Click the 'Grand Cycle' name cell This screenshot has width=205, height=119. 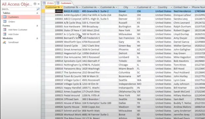[72, 46]
